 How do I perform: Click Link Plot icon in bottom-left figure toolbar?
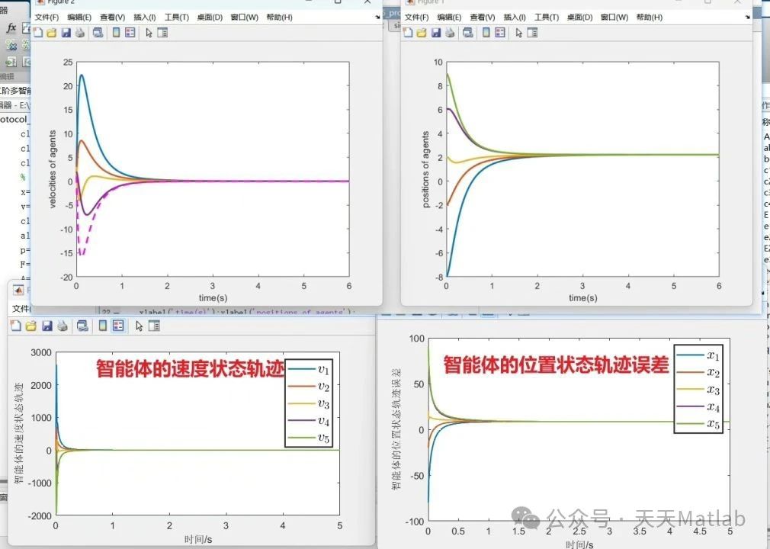[x=82, y=326]
